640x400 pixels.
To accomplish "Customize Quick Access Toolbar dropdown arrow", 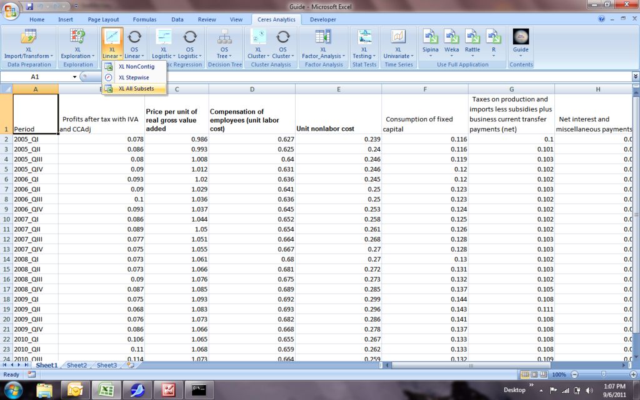I will click(x=76, y=6).
